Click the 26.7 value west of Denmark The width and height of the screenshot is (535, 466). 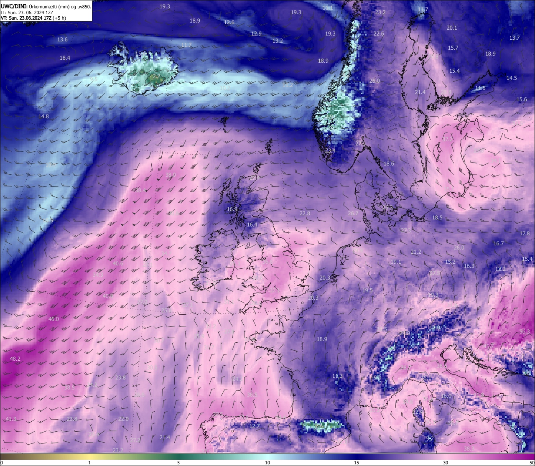[x=353, y=213]
